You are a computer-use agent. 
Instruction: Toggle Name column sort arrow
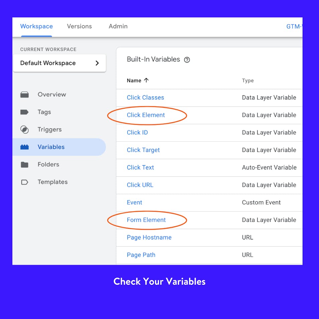[146, 80]
